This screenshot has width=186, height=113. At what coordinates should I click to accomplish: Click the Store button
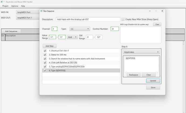point(153,88)
